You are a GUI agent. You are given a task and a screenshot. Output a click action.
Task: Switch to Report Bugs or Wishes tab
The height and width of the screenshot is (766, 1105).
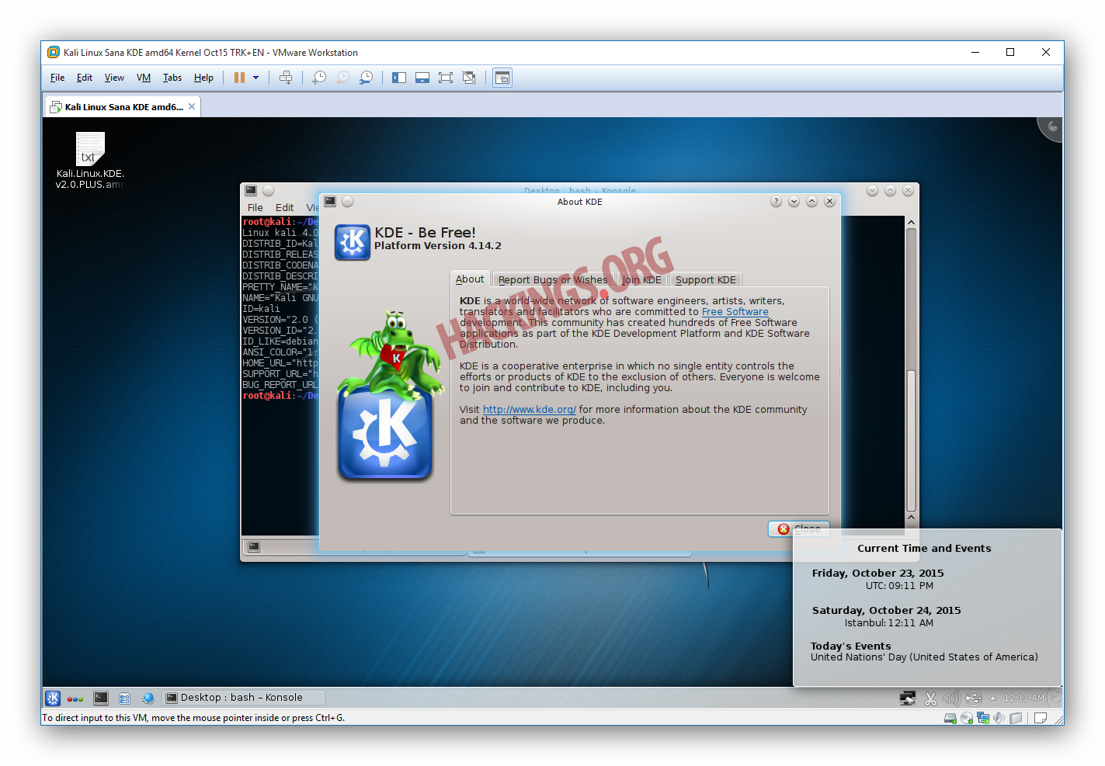(x=553, y=280)
